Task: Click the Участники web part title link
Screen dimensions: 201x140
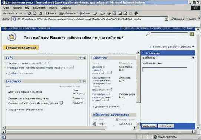Action: tap(13, 81)
